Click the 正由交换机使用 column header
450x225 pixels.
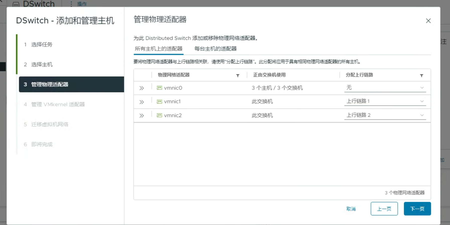click(x=269, y=75)
